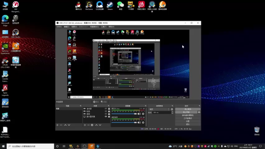This screenshot has height=149, width=265.
Task: Open the 文件(F) menu
Action: [x=59, y=27]
